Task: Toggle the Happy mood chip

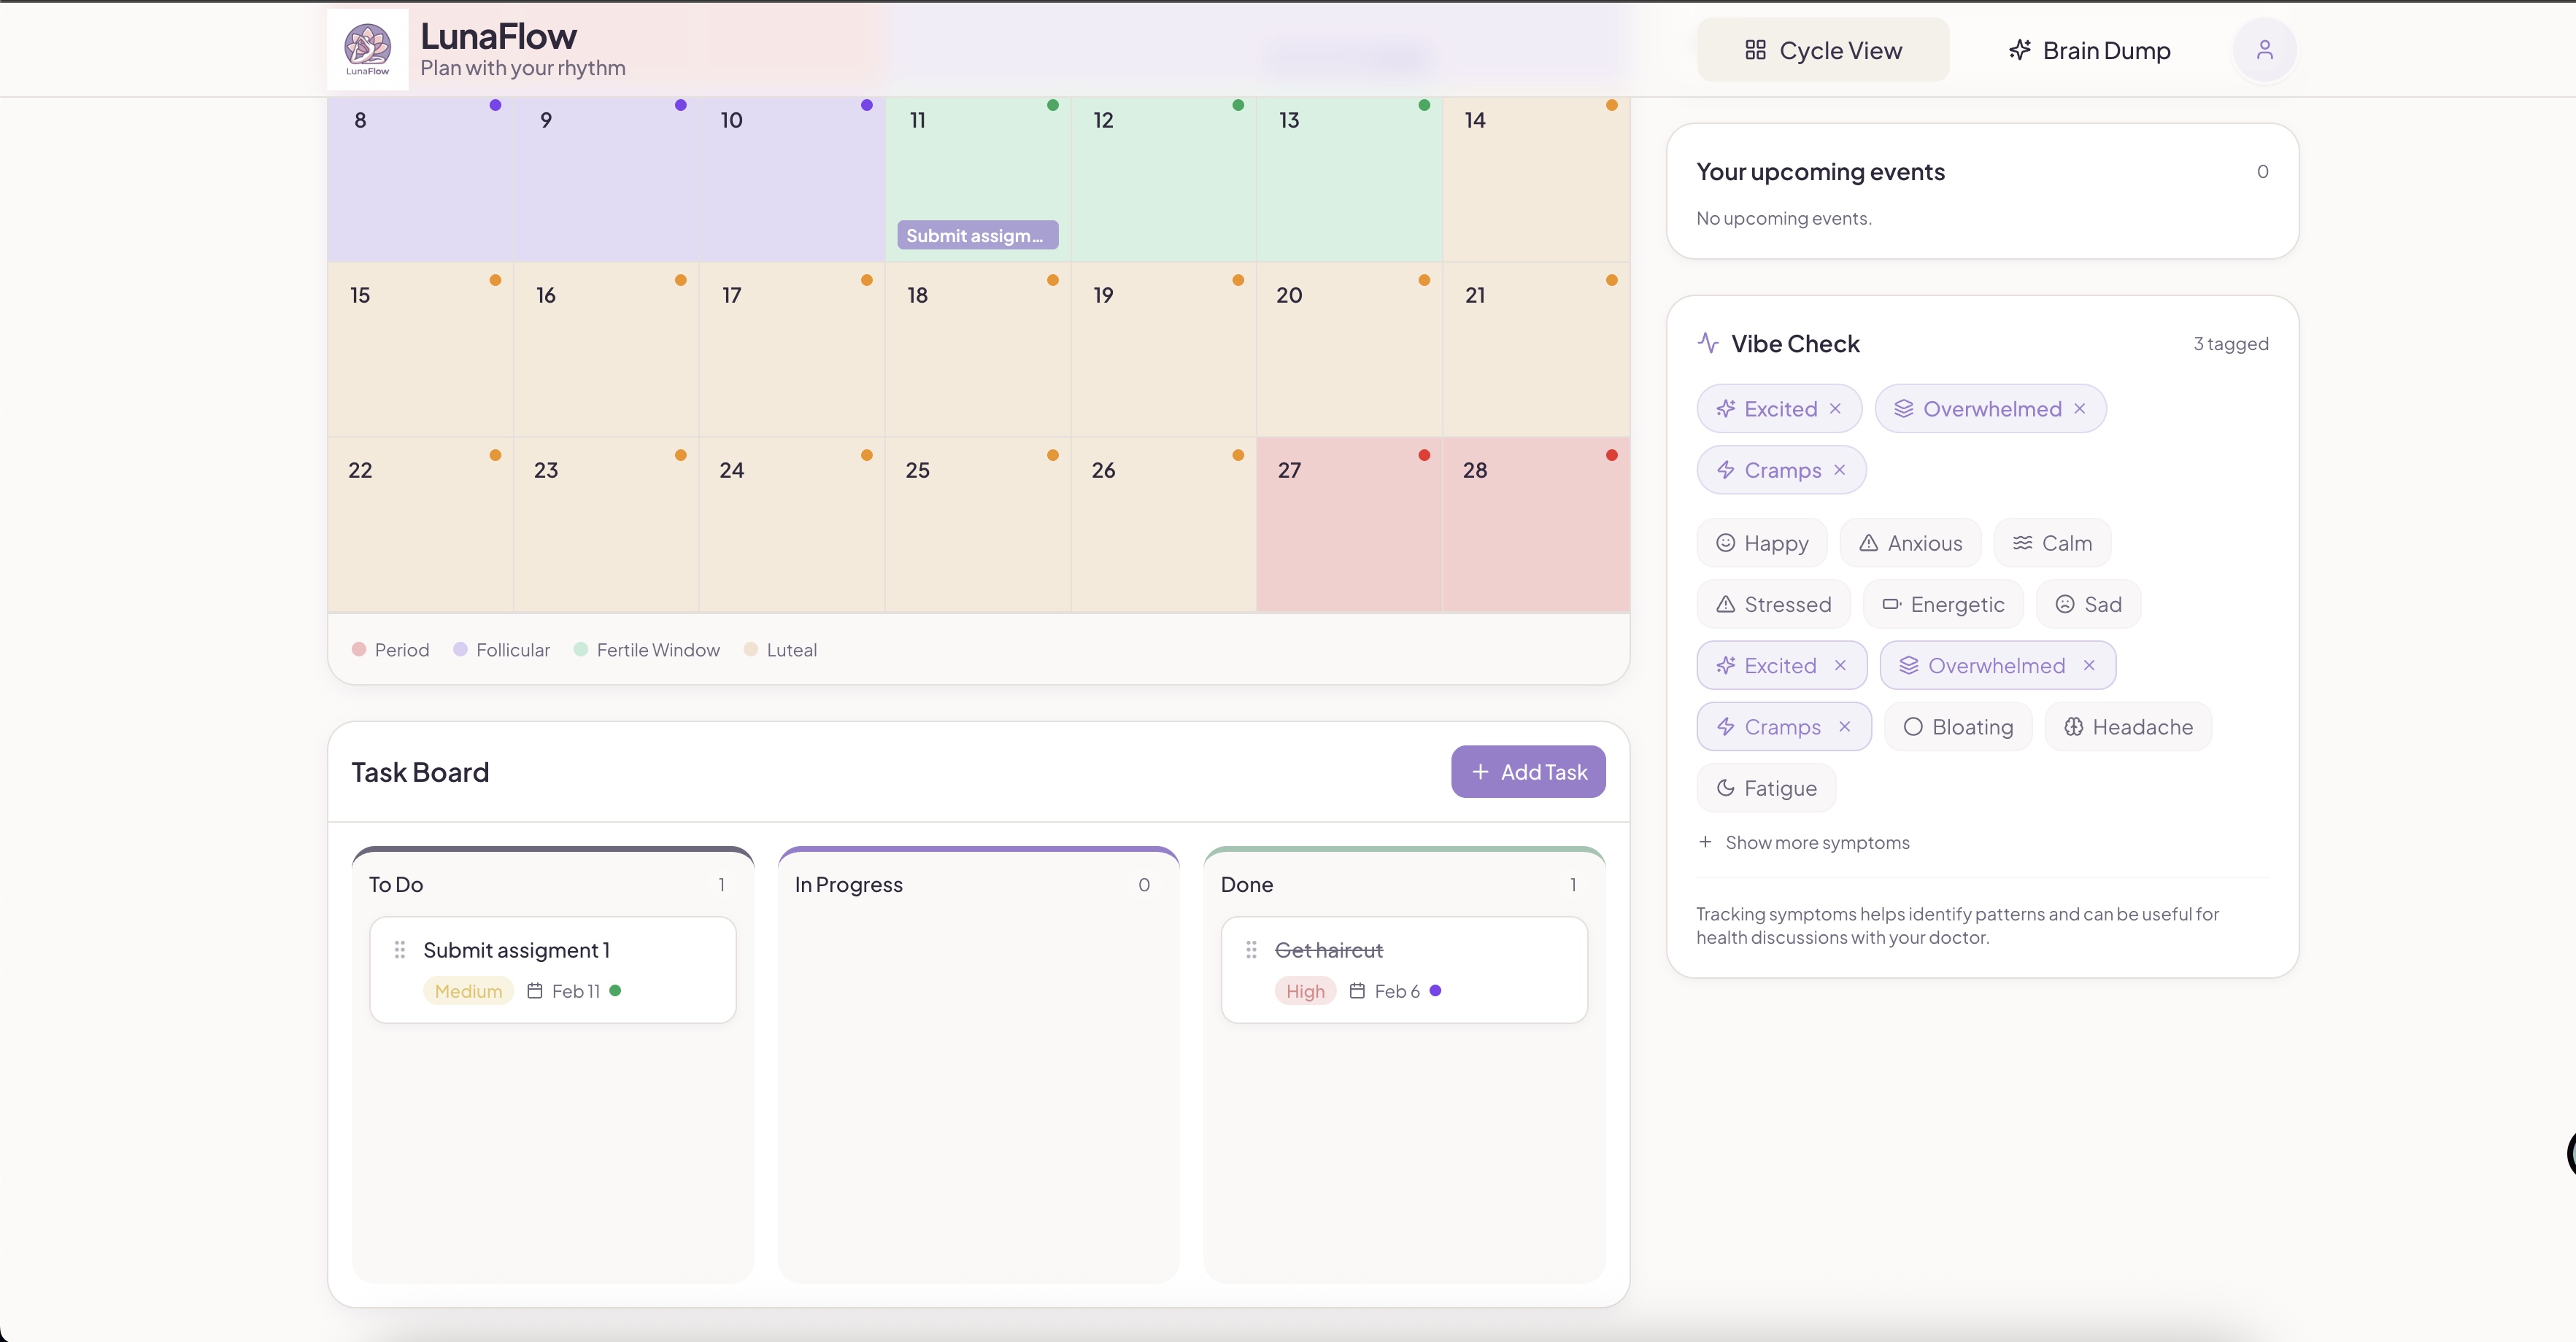Action: 1761,543
